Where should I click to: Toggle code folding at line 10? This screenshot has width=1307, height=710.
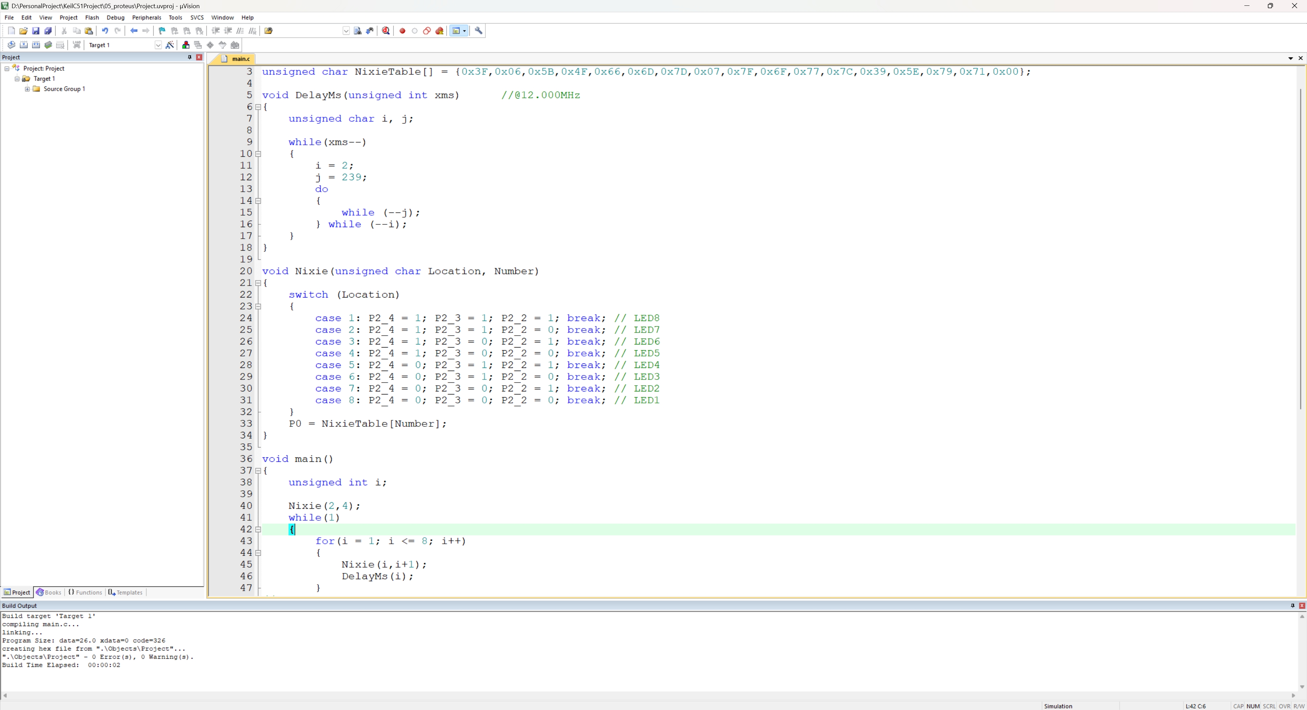point(258,154)
